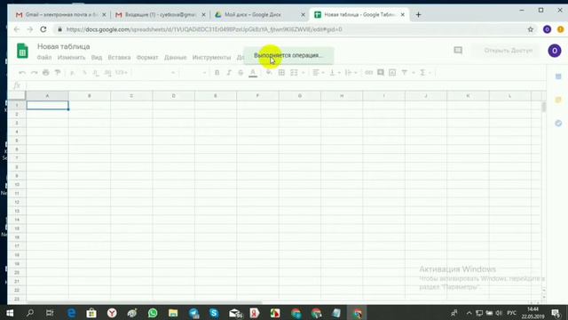Select column B header
Viewport: 568px width, 320px height.
pyautogui.click(x=90, y=96)
